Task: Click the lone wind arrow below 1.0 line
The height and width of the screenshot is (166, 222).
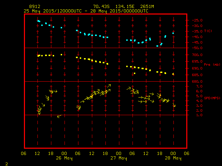Action: pyautogui.click(x=59, y=116)
